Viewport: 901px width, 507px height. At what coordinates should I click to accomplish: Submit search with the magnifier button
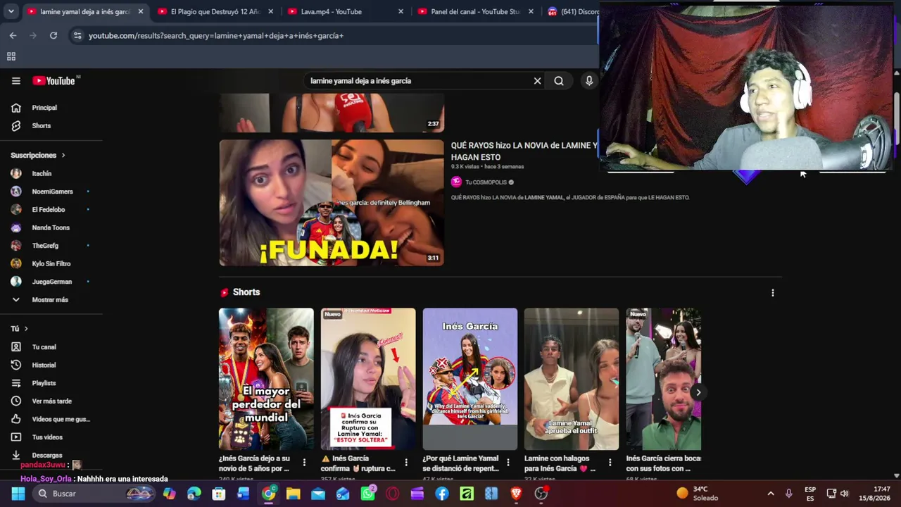tap(559, 81)
